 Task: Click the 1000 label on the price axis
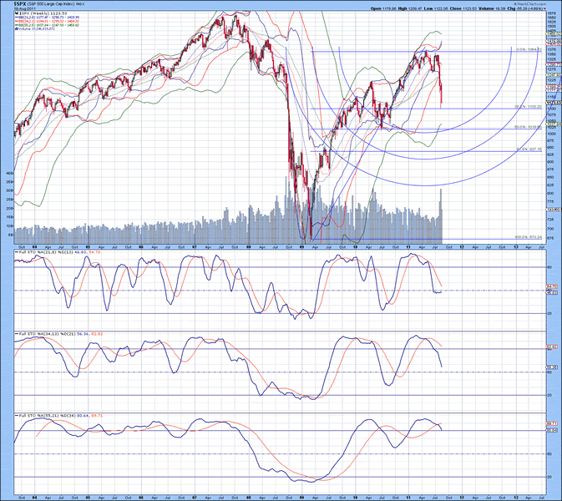[552, 134]
